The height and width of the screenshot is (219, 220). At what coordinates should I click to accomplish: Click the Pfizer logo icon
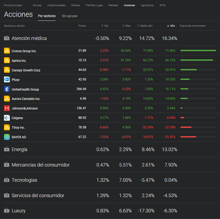[x=7, y=79]
